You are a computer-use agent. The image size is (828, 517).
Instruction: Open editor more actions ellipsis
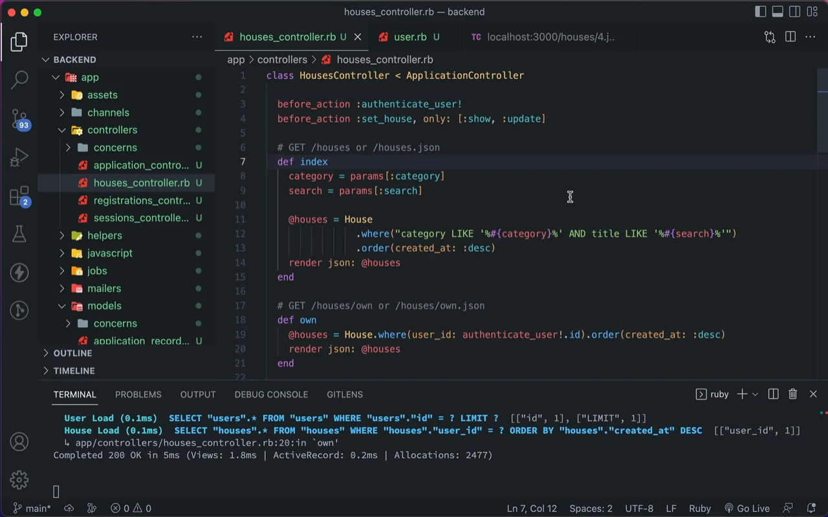[811, 37]
